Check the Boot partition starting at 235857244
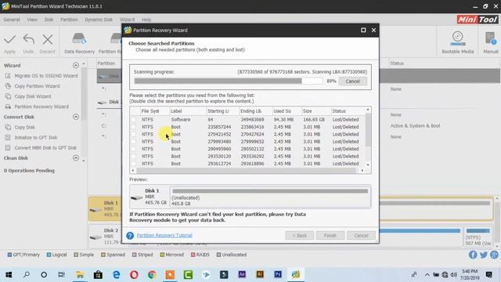Screen dimensions: 501x282 pyautogui.click(x=133, y=127)
